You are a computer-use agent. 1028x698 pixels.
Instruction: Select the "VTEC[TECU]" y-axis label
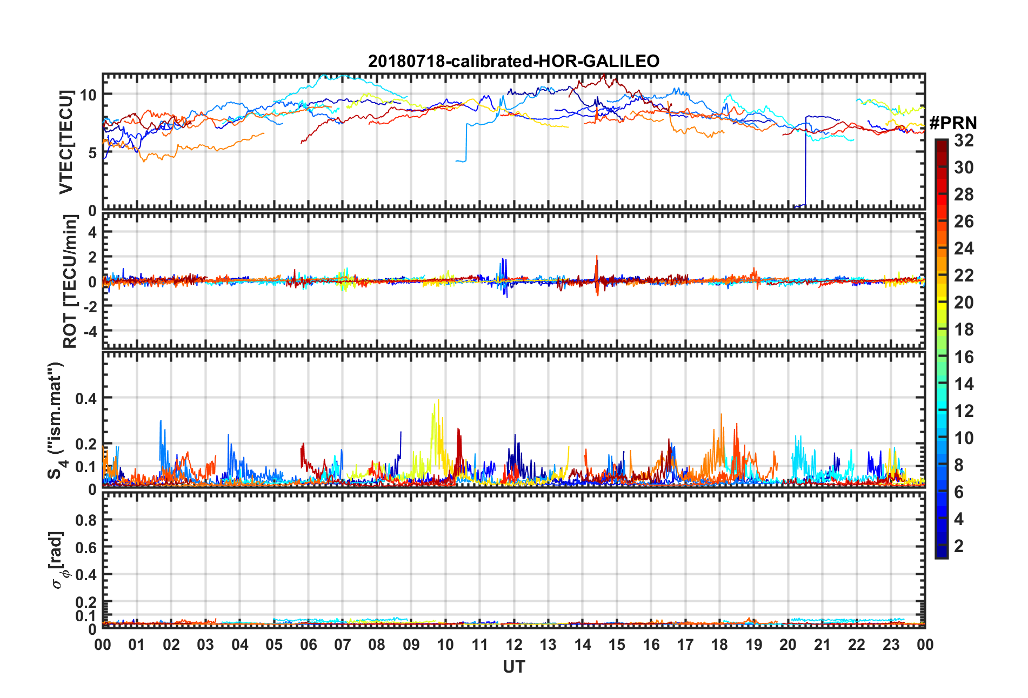point(66,142)
